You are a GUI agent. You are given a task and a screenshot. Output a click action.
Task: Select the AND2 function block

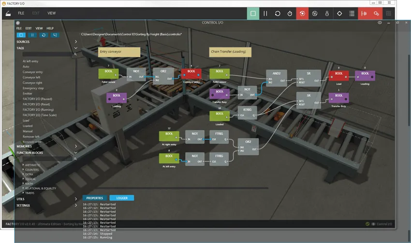(x=277, y=78)
